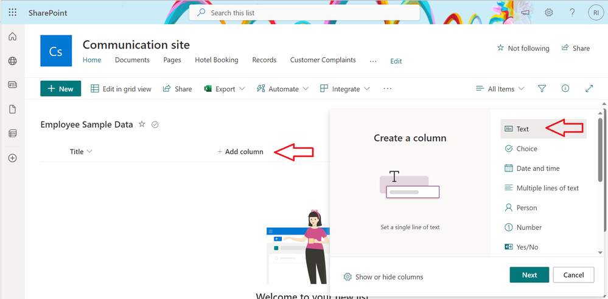Open the Automate dropdown
Screen dimensions: 608x299
pyautogui.click(x=282, y=89)
